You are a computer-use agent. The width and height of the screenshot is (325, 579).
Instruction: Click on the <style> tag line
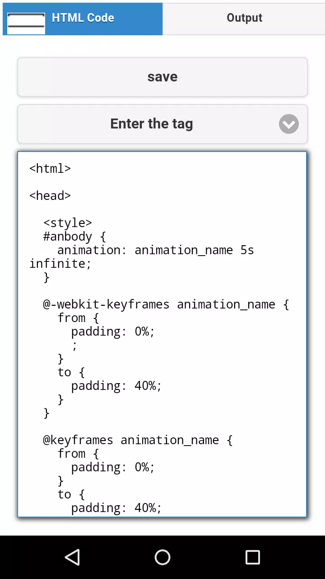[68, 223]
